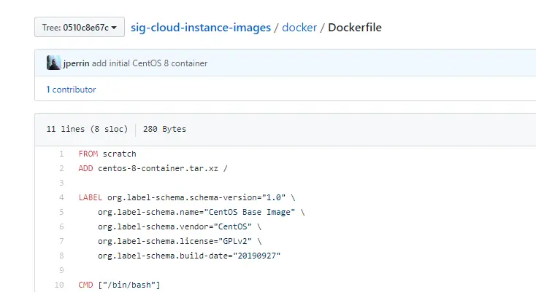
Task: Select line number 10 in the gutter
Action: [x=61, y=285]
